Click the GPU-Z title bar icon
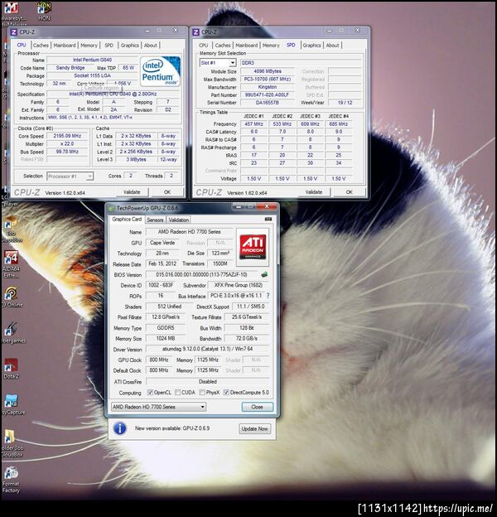 [111, 209]
